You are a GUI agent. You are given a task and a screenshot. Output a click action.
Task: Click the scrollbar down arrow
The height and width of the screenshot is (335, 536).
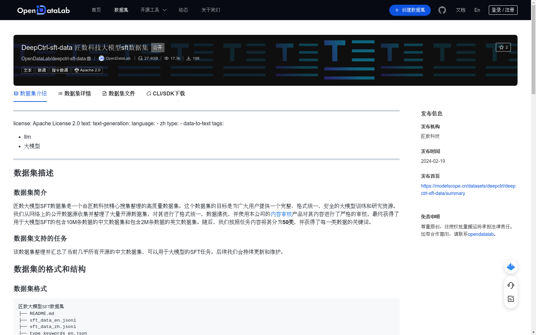tap(533, 332)
